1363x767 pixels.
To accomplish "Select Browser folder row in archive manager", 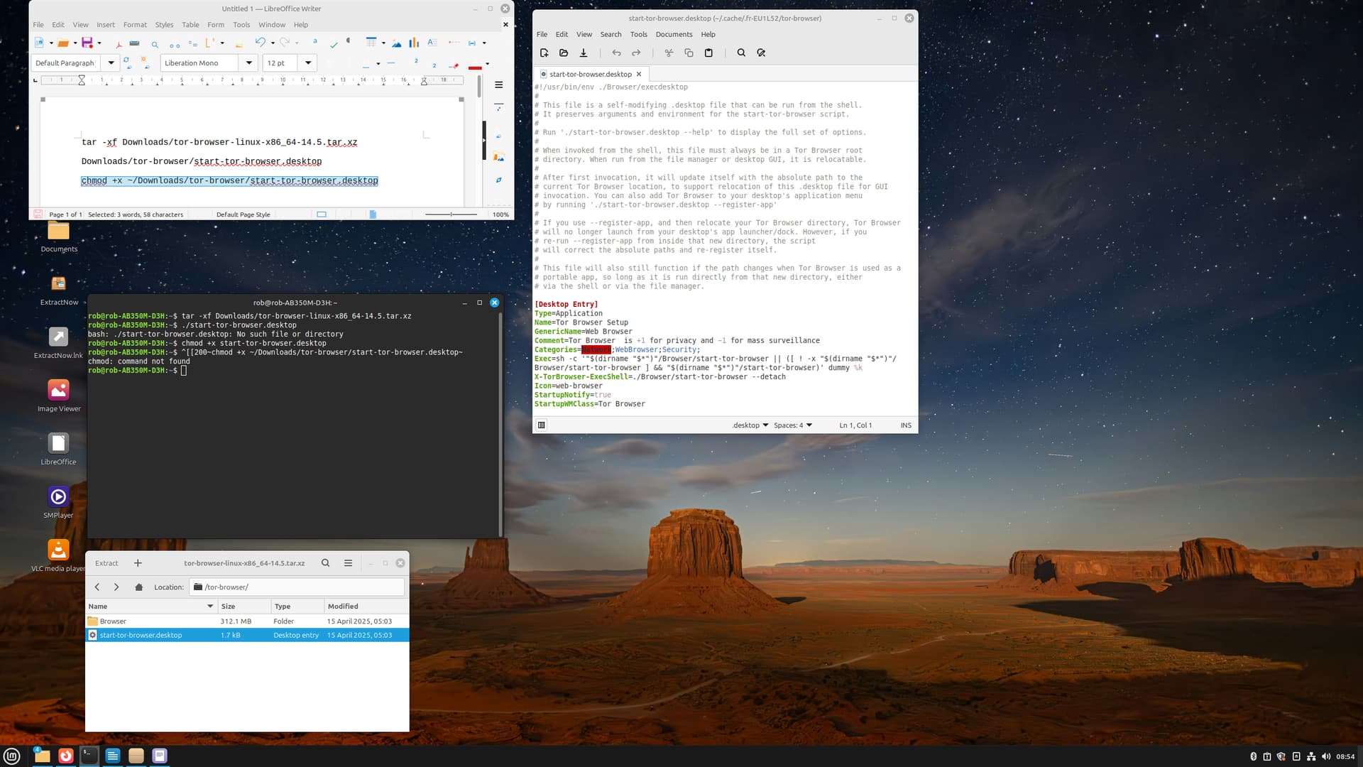I will point(247,621).
